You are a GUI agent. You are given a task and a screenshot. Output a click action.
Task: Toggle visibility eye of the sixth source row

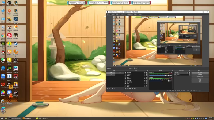pos(144,81)
